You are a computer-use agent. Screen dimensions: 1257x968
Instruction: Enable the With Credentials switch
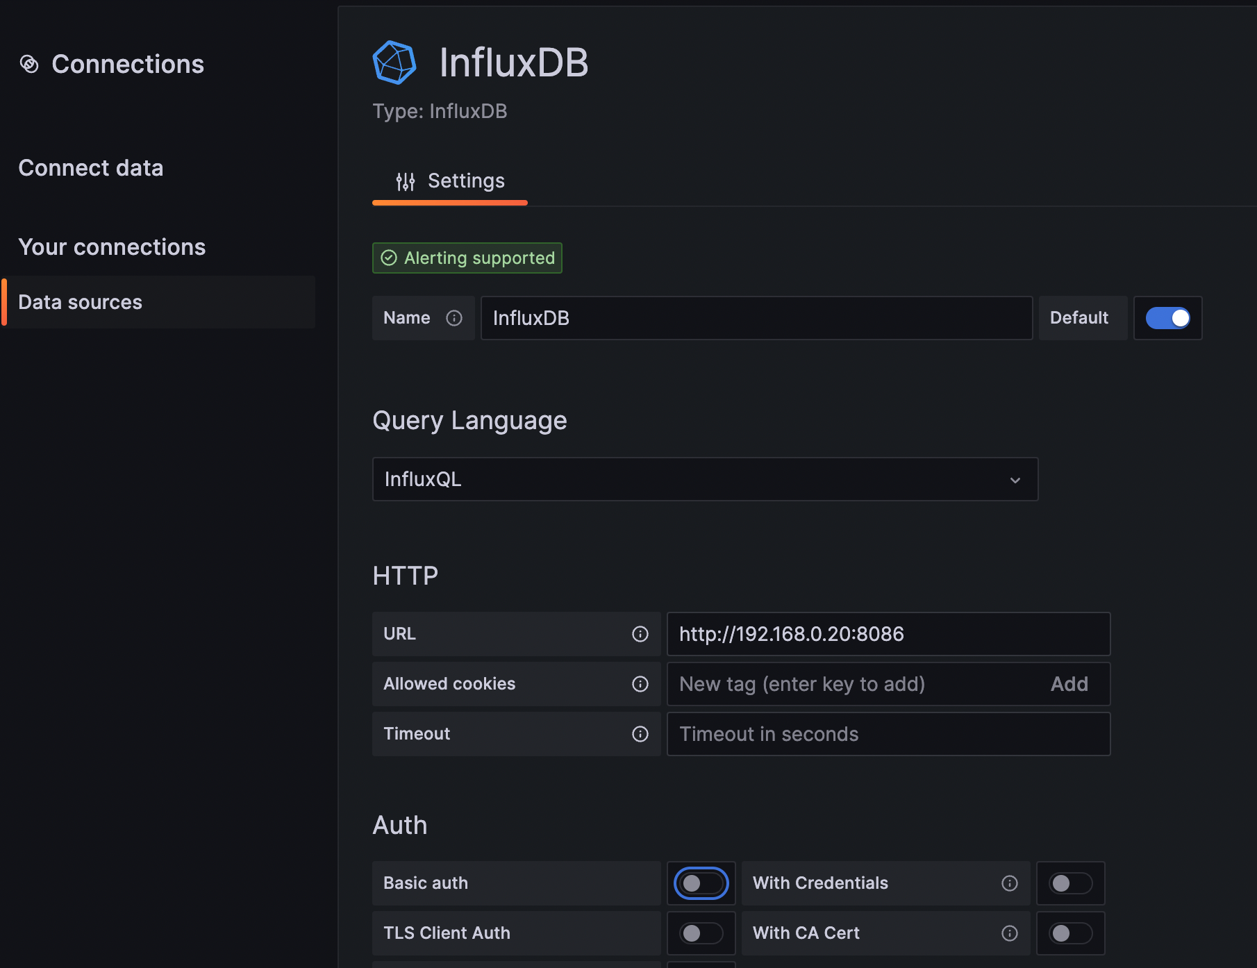click(1071, 883)
